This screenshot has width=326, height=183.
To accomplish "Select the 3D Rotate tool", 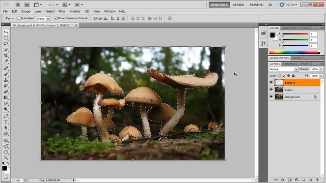I will [6, 140].
